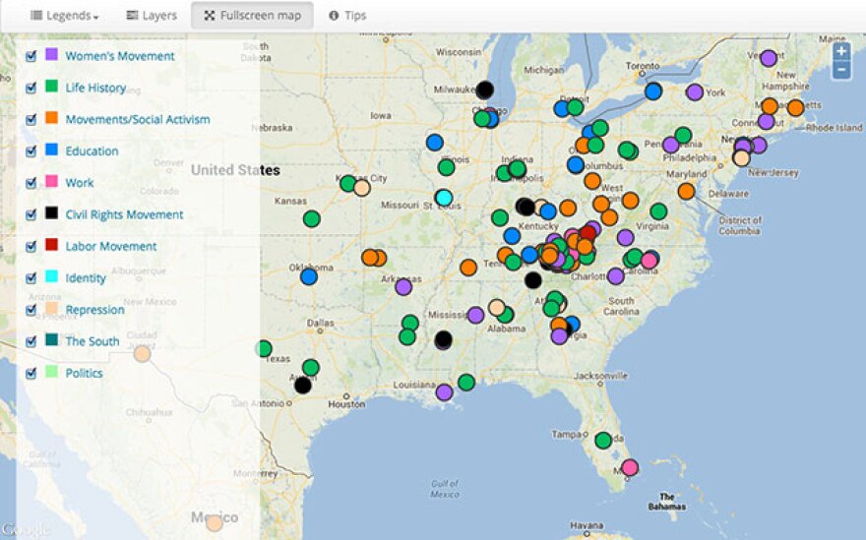Click the red Labor Movement swatch
866x540 pixels.
click(x=51, y=245)
